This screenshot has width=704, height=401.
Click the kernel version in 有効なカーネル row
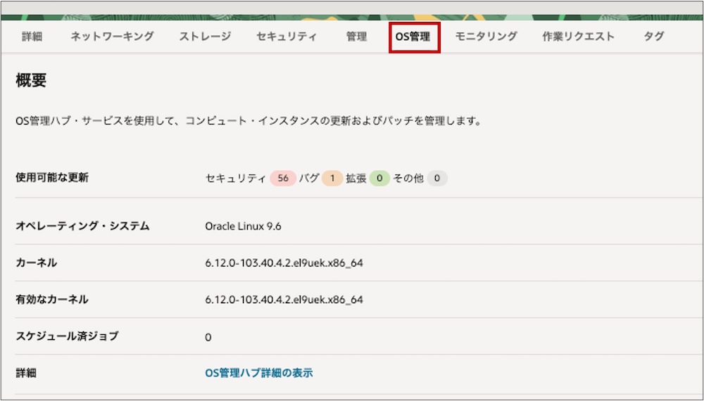coord(284,300)
